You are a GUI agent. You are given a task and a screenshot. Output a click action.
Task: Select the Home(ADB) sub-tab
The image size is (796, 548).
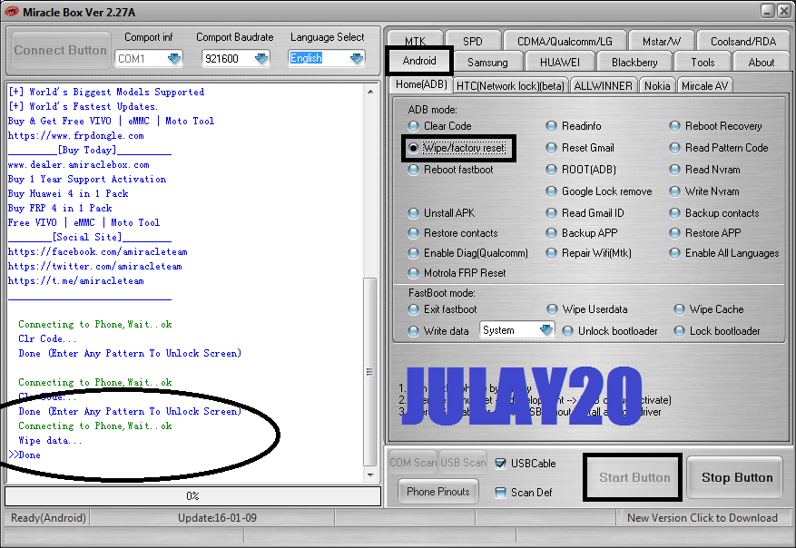(x=421, y=84)
